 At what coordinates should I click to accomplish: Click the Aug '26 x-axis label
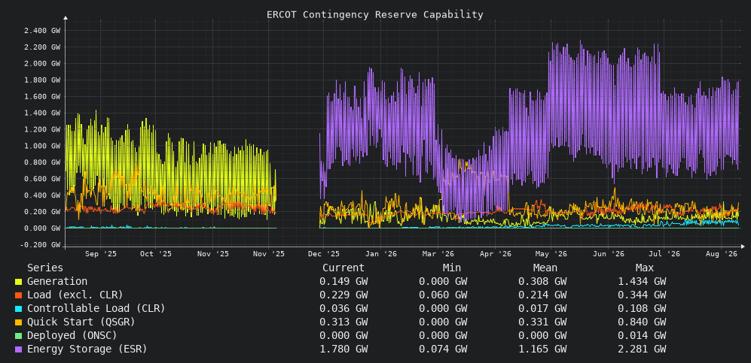(x=722, y=254)
